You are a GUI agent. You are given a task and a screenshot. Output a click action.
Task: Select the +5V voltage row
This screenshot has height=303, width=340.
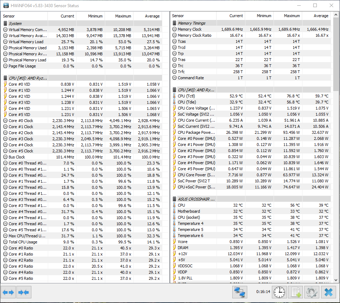click(252, 259)
